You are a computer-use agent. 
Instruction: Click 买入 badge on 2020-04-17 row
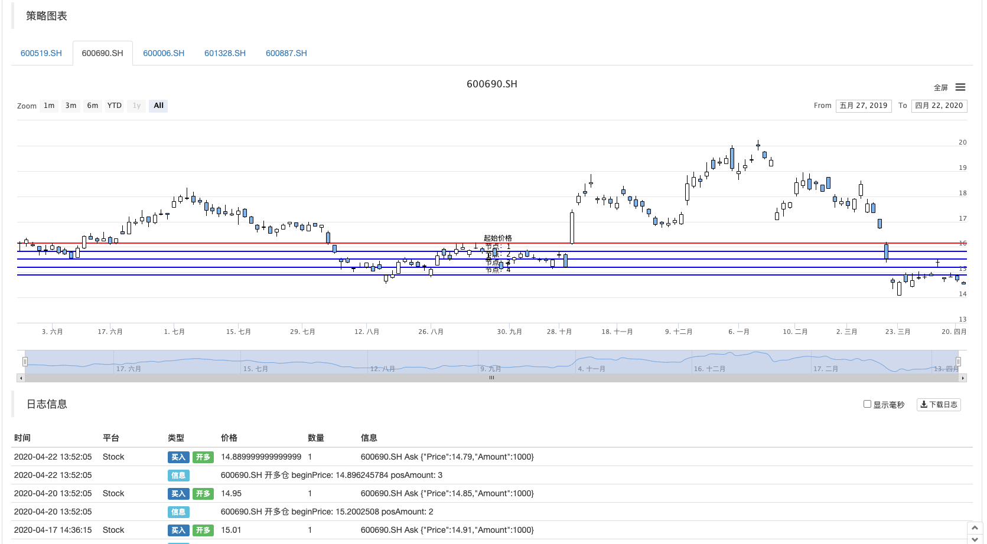[178, 530]
